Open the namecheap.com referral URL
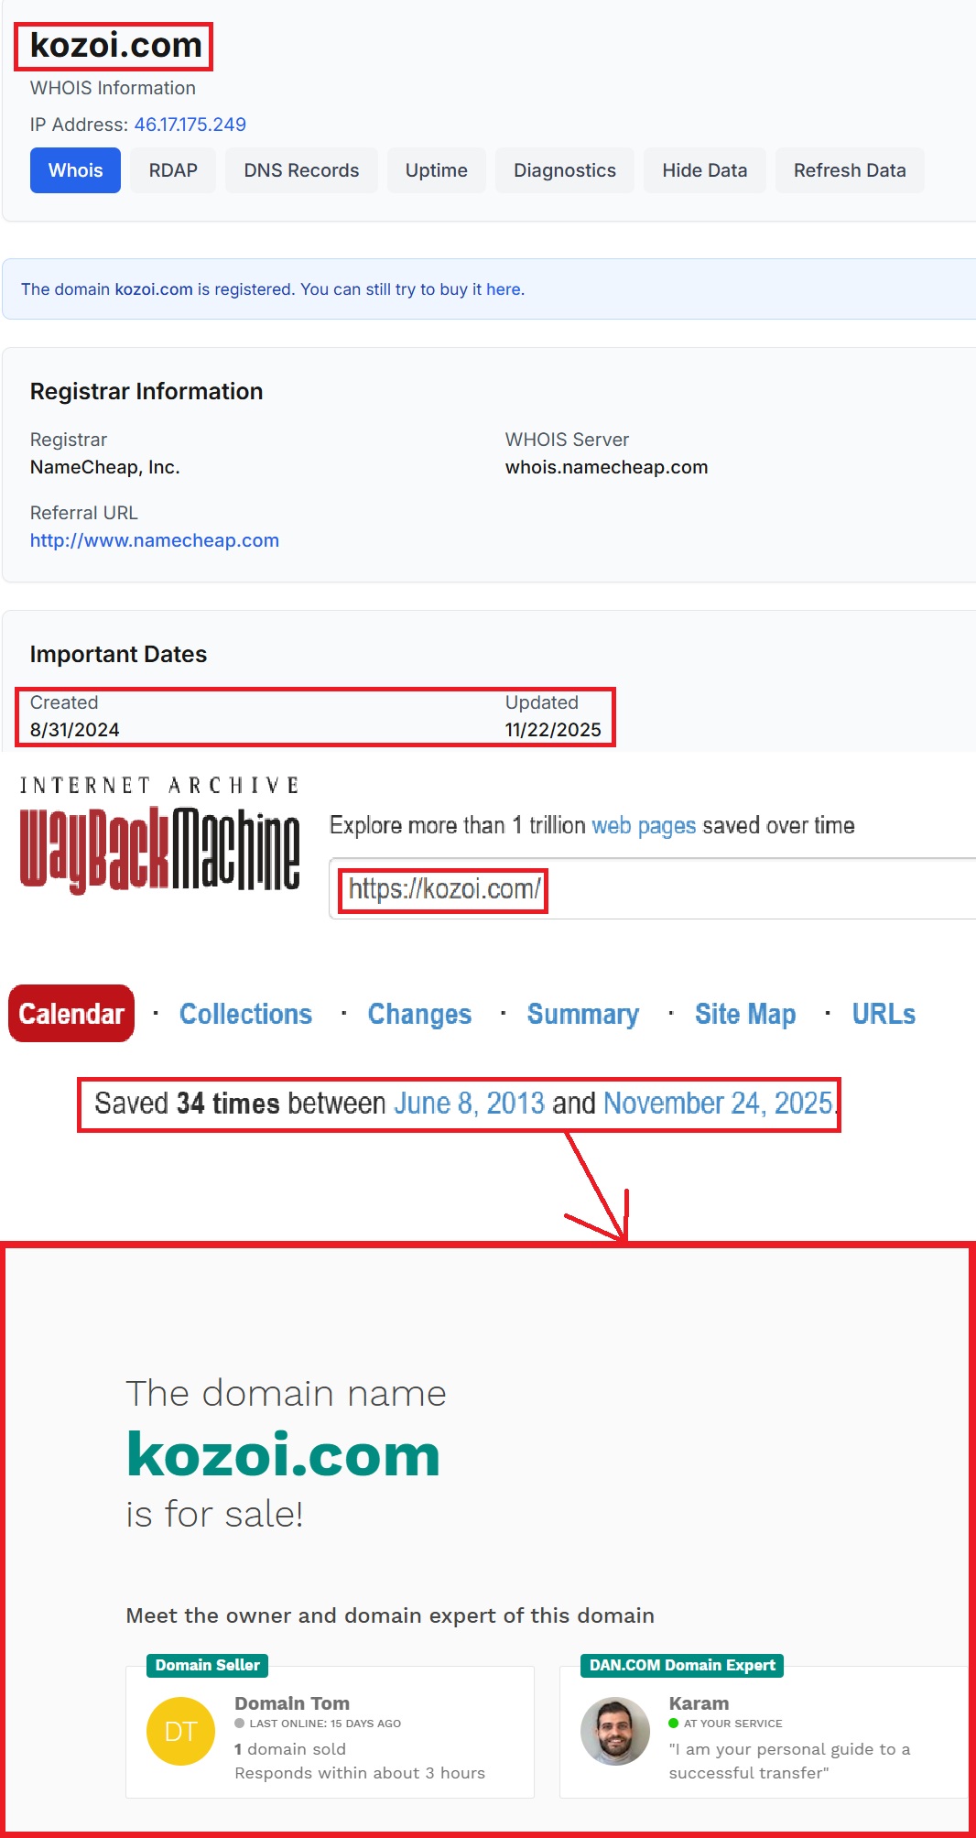The image size is (976, 1838). point(155,540)
